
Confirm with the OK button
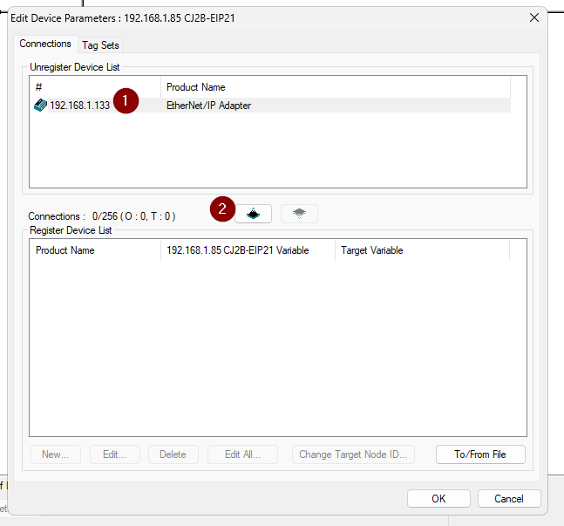(438, 499)
